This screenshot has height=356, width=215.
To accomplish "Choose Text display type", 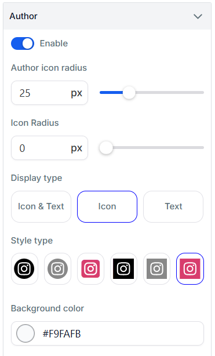I will (173, 206).
